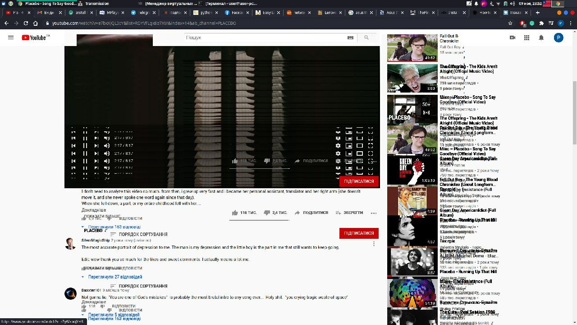Click SilverMagicShip's avatar picture

tap(70, 244)
